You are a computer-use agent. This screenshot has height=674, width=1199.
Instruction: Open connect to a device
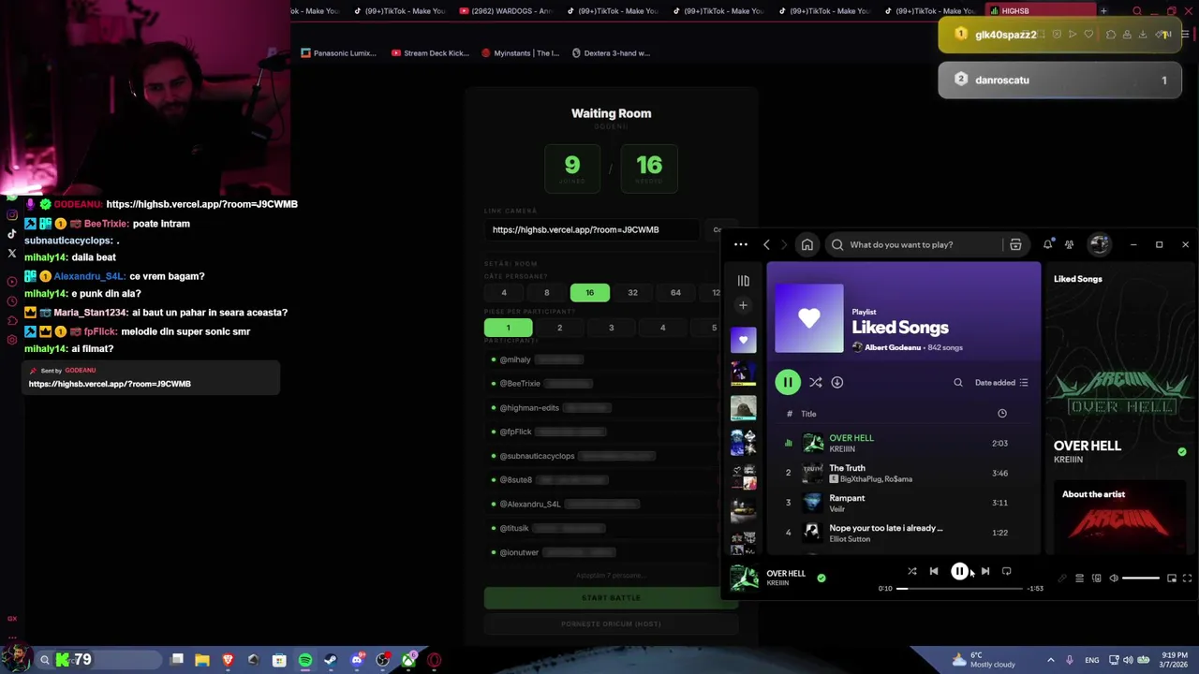1097,579
